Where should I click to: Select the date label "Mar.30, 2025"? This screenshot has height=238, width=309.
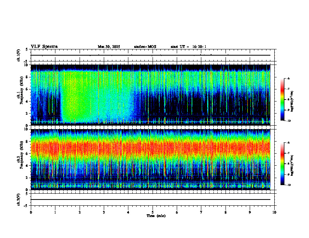point(109,47)
